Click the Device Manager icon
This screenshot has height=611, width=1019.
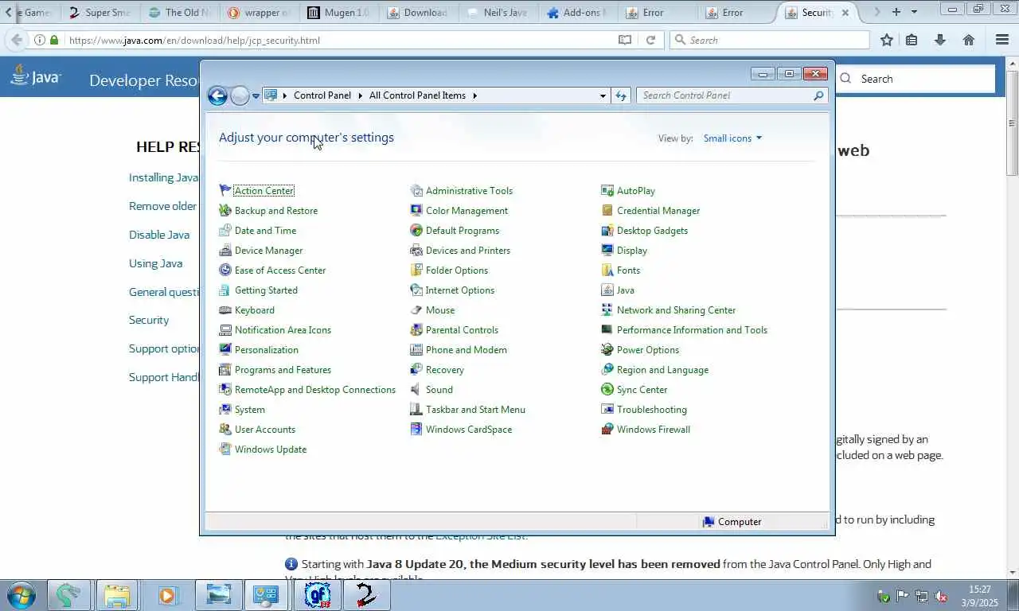(225, 251)
